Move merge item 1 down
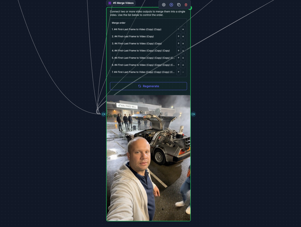The height and width of the screenshot is (227, 301). [x=183, y=29]
